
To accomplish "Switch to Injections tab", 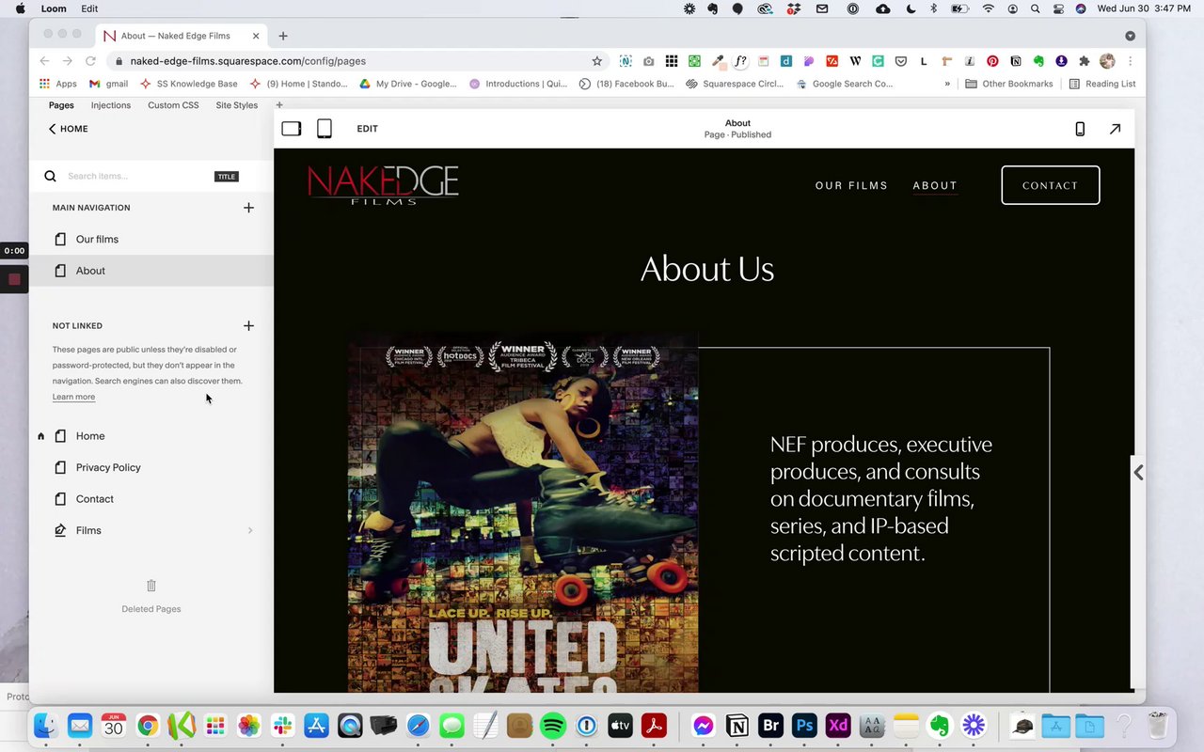I will [x=111, y=105].
